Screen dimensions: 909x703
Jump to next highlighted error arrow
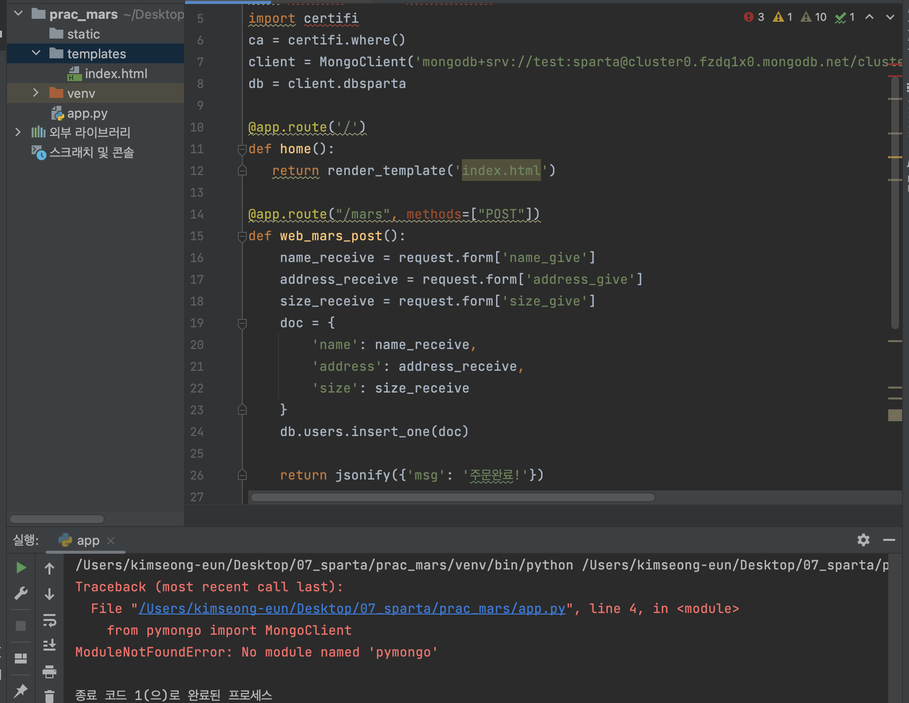[890, 17]
